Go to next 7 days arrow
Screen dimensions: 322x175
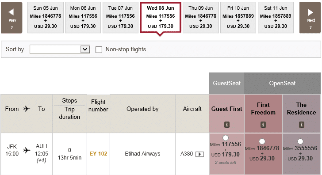click(x=310, y=18)
